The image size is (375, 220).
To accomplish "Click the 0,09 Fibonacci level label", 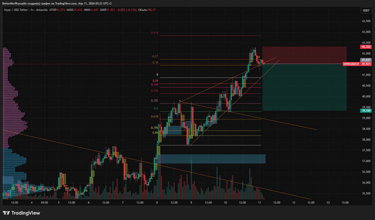I will (x=155, y=81).
